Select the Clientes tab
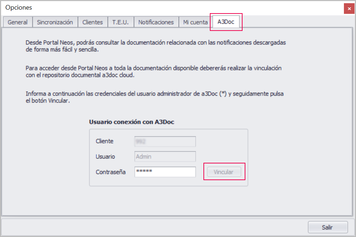The image size is (356, 237). tap(92, 22)
